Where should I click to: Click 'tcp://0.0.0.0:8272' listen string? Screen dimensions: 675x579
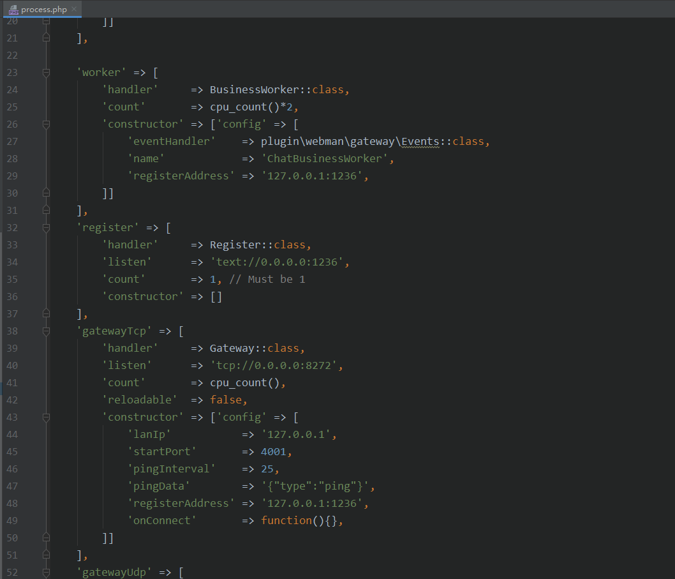tap(273, 365)
